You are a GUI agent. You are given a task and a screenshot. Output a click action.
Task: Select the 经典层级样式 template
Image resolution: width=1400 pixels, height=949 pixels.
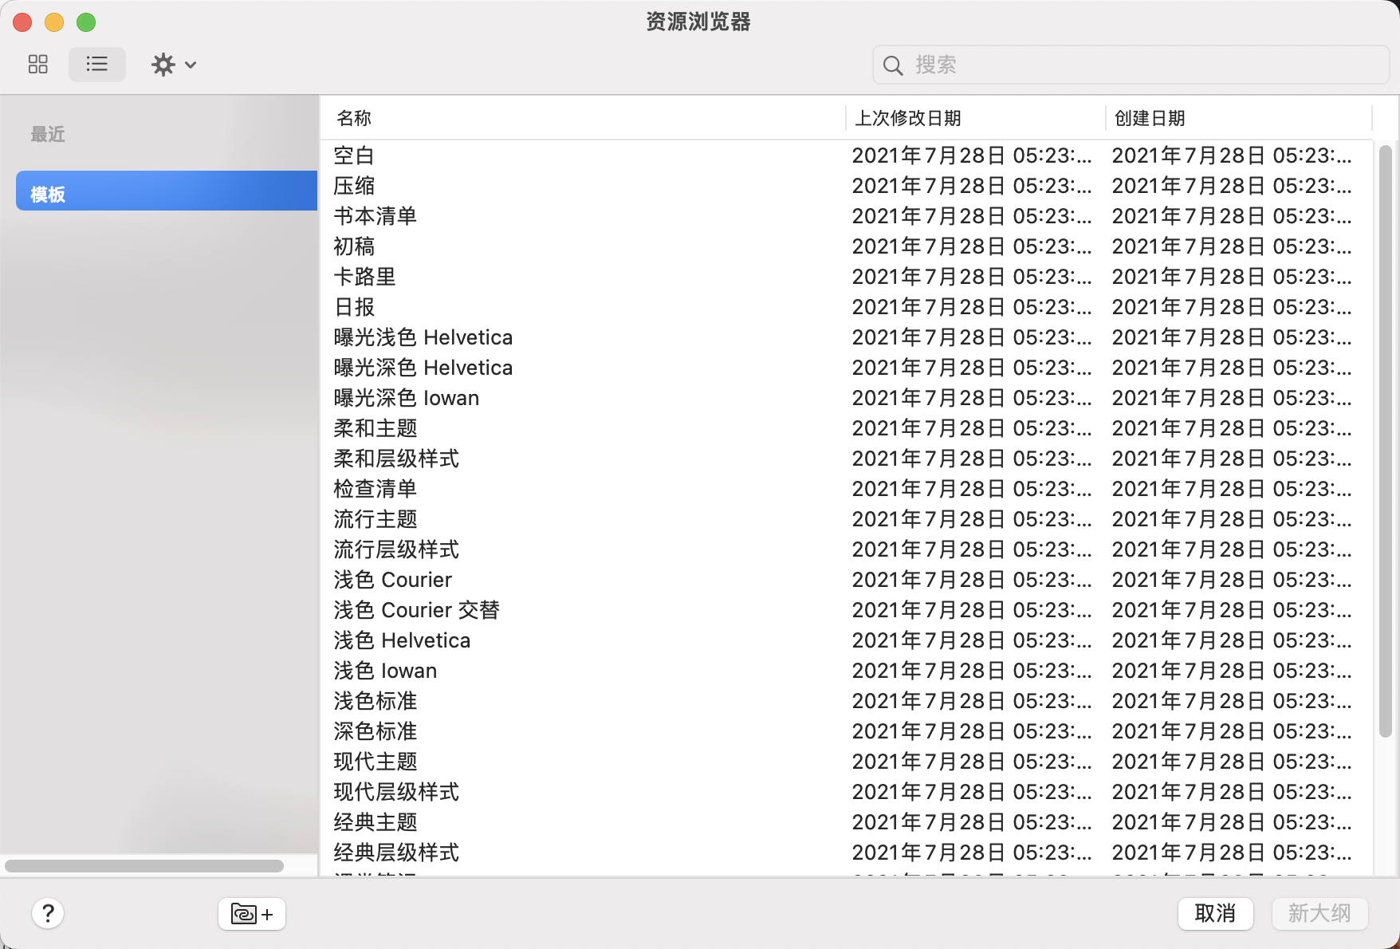[847, 853]
